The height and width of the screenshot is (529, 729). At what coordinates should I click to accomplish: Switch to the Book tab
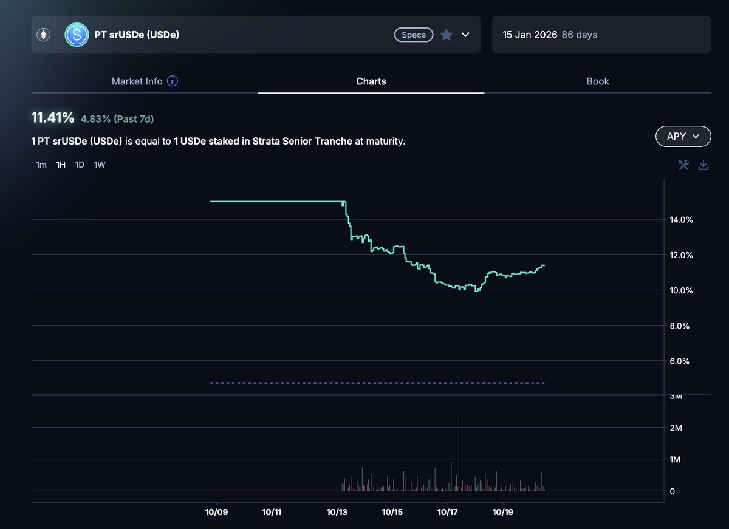click(x=597, y=81)
